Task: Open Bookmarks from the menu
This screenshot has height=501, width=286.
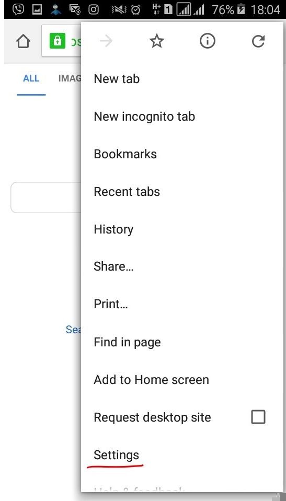Action: 125,154
